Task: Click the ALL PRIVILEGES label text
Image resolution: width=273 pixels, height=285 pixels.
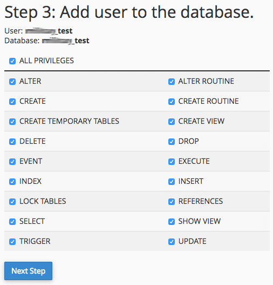Action: [x=46, y=61]
